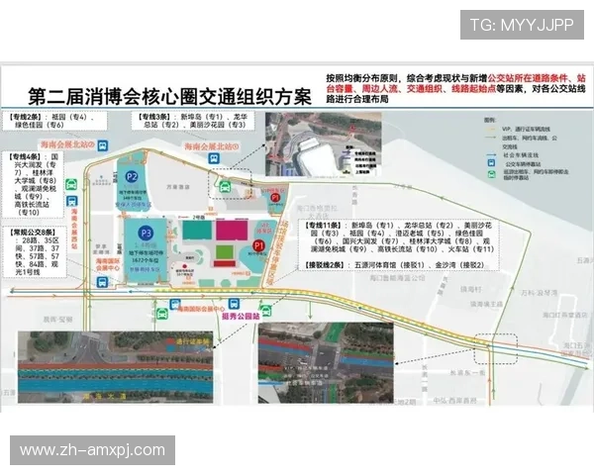Click the 【专线11条】 route list
The height and width of the screenshot is (475, 594).
pos(399,237)
